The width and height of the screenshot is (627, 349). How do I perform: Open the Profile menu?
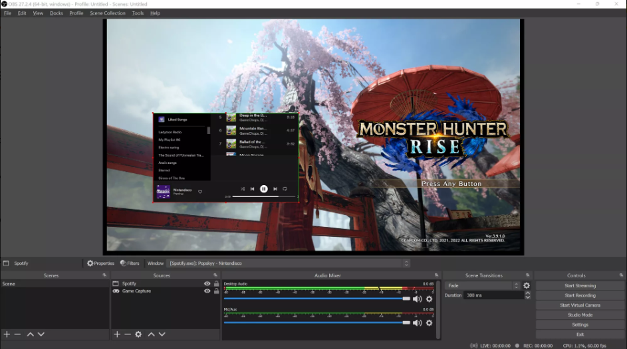tap(76, 13)
